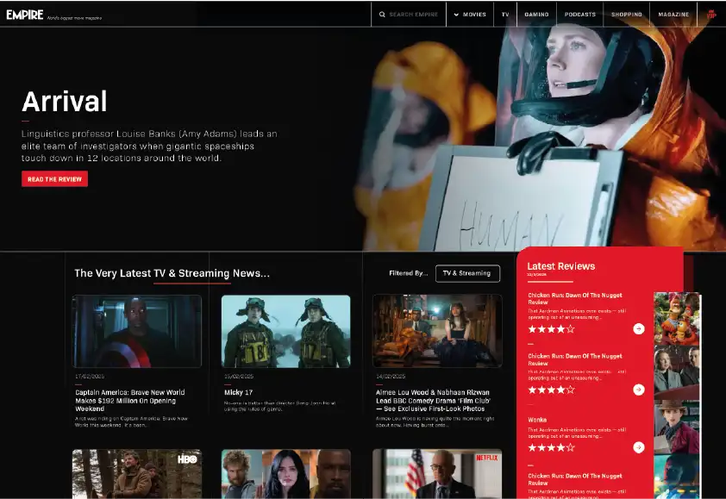
Task: Click the red VIP icon
Action: pos(711,15)
